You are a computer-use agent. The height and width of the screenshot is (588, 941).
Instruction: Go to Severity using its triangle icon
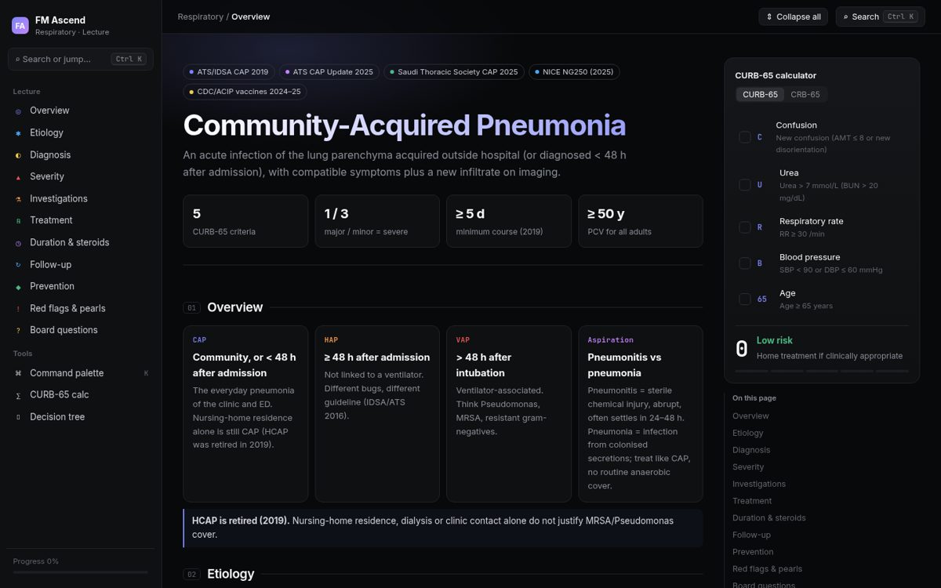[18, 177]
